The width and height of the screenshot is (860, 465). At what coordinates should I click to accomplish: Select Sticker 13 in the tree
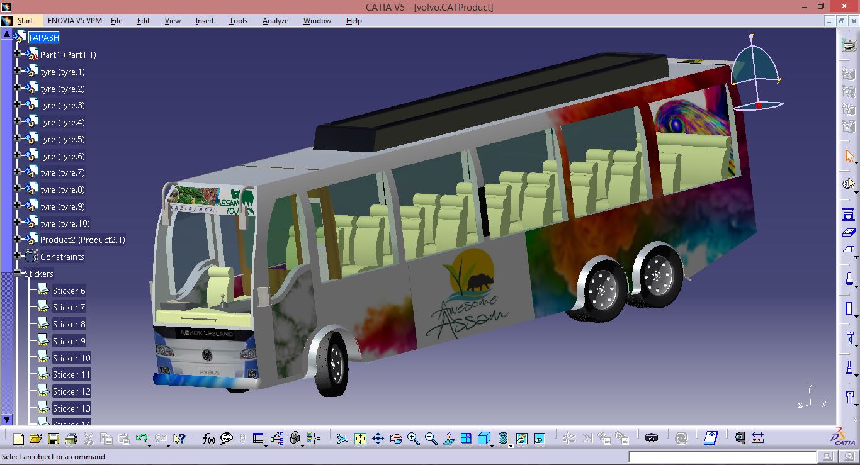pyautogui.click(x=72, y=408)
